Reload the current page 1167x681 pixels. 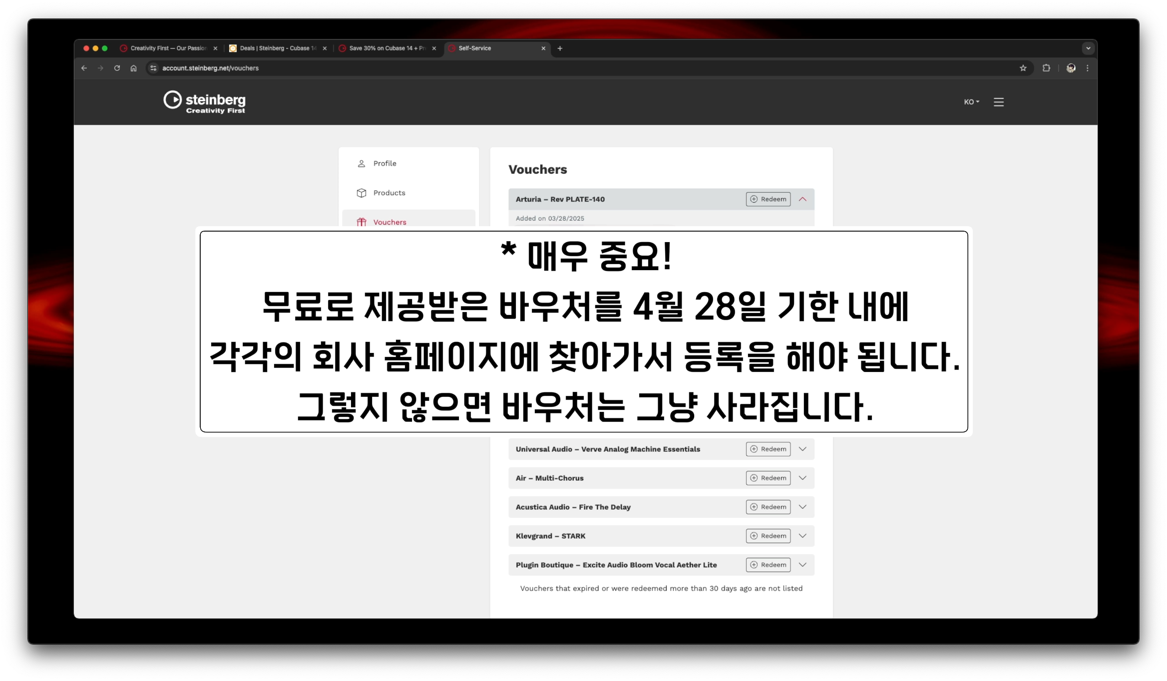(117, 68)
